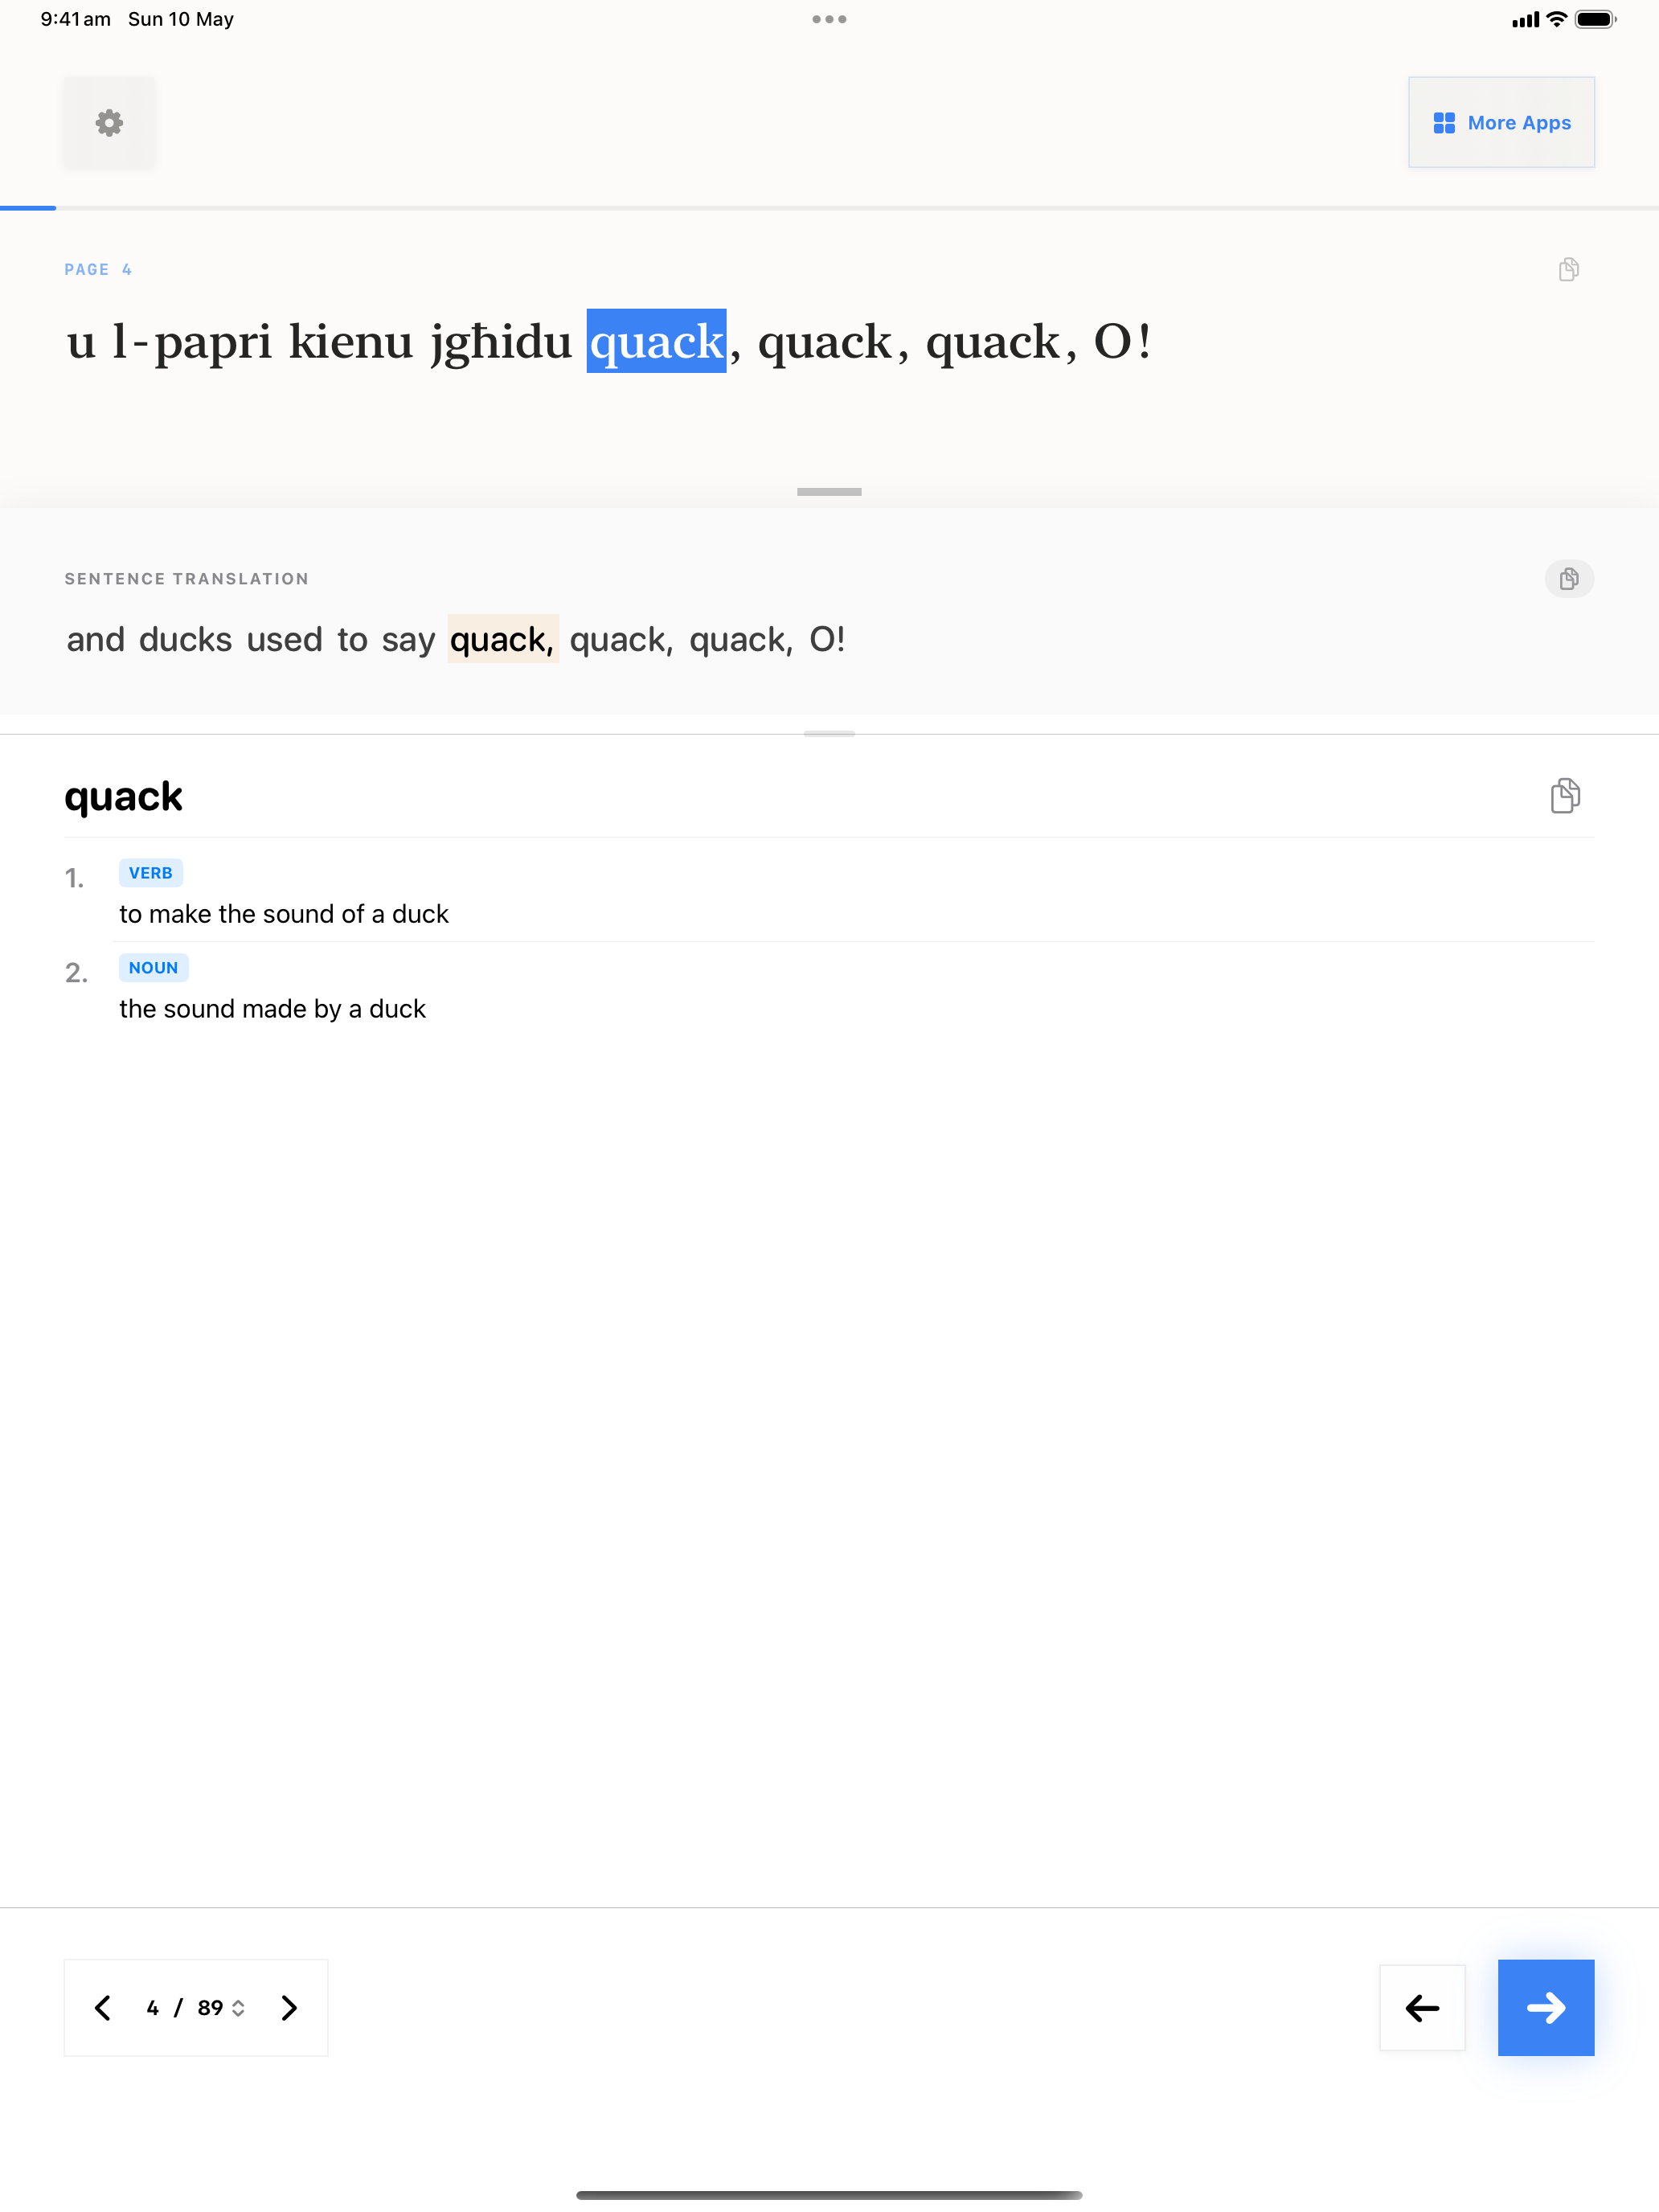
Task: Advance with the blue right arrow button
Action: [1546, 2008]
